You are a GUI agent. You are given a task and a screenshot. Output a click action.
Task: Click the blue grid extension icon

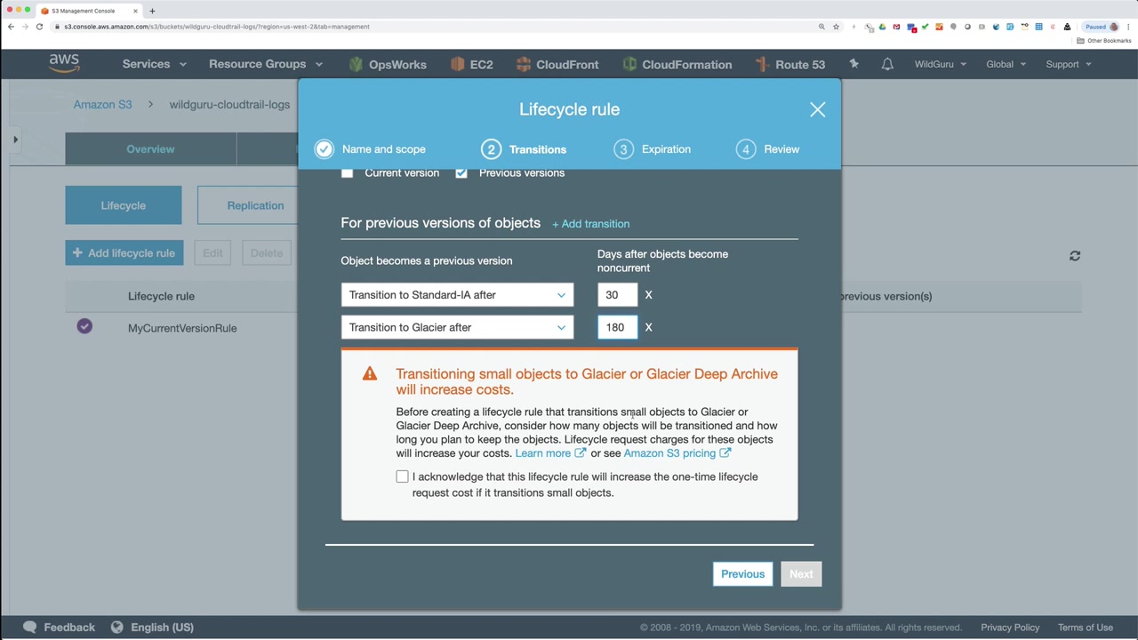pos(1038,27)
